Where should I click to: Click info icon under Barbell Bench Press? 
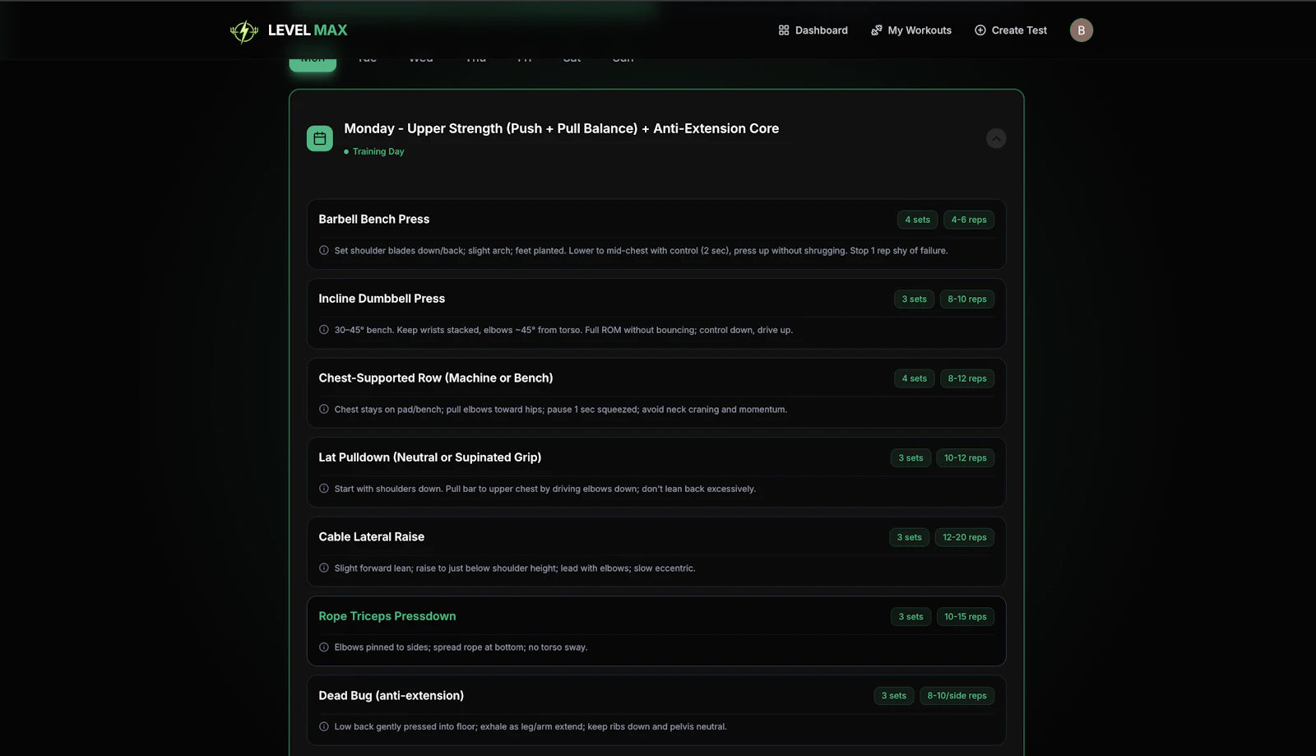tap(324, 250)
